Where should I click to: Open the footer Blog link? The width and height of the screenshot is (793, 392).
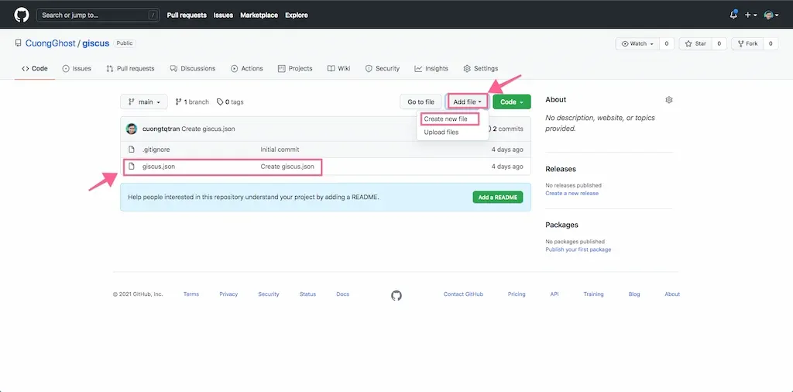pyautogui.click(x=634, y=294)
